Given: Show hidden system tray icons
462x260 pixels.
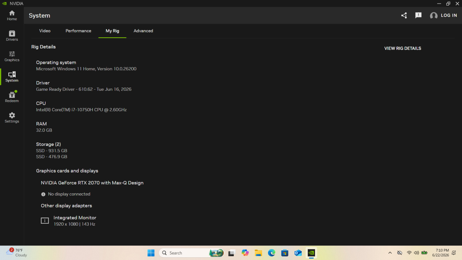Looking at the screenshot, I should coord(390,253).
